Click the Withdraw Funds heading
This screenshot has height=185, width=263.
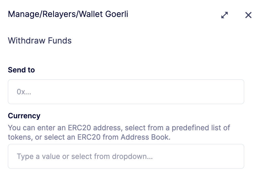pos(40,41)
